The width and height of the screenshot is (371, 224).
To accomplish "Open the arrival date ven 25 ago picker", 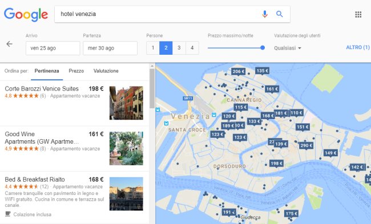I will tap(53, 48).
